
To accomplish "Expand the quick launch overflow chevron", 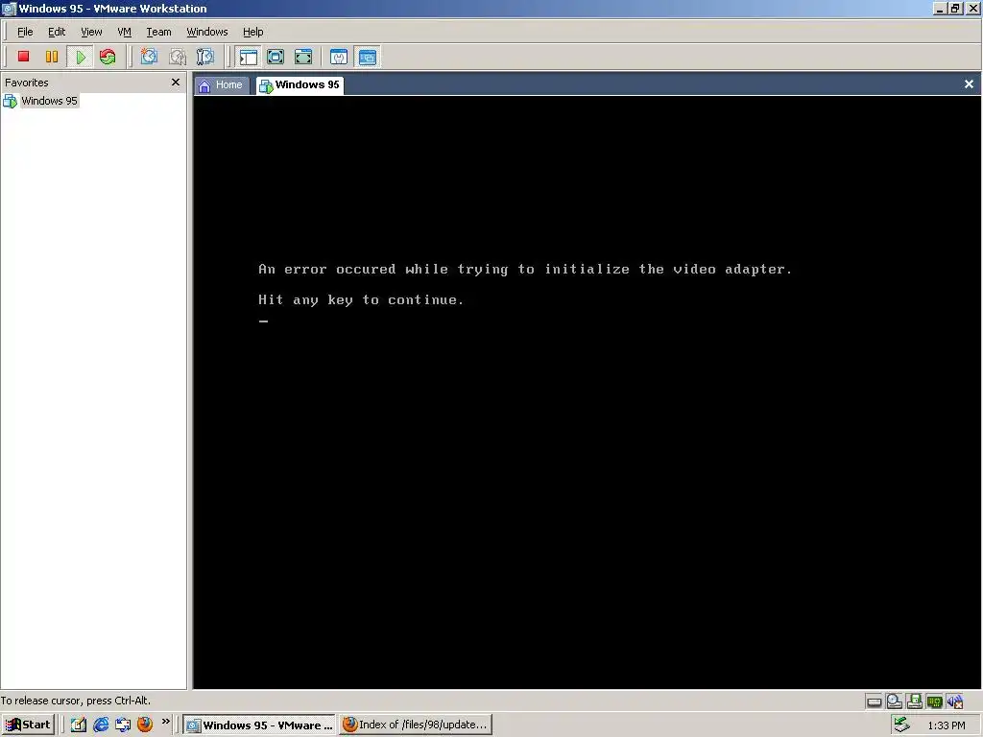I will pyautogui.click(x=165, y=722).
